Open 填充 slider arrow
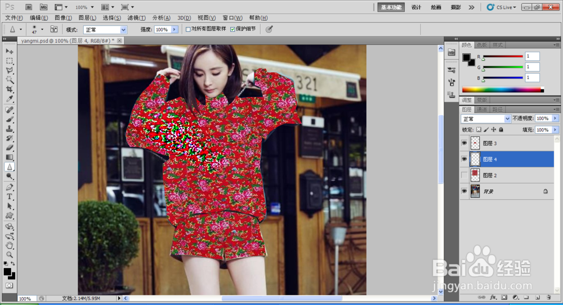The image size is (563, 305). tap(555, 130)
